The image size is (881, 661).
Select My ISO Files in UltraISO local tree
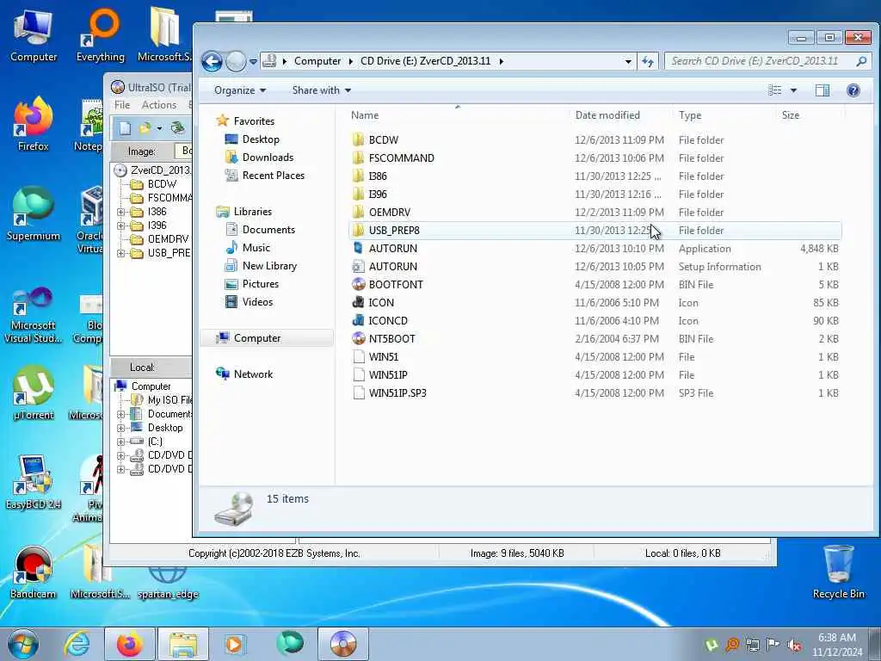coord(162,400)
